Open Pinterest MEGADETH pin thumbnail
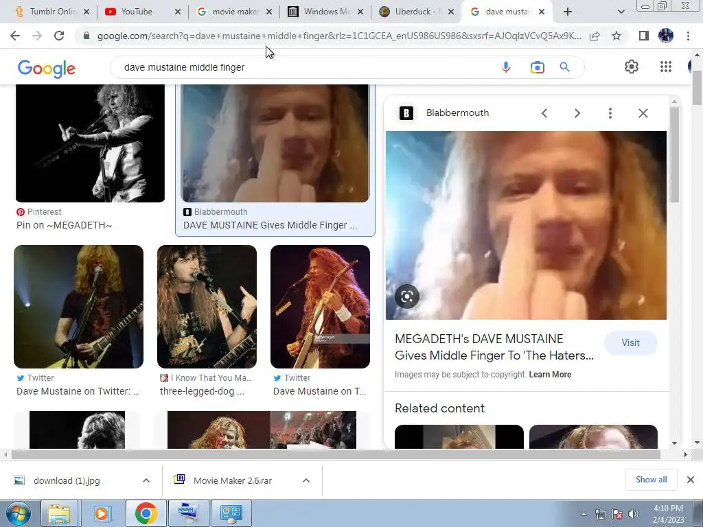Image resolution: width=703 pixels, height=527 pixels. 90,143
